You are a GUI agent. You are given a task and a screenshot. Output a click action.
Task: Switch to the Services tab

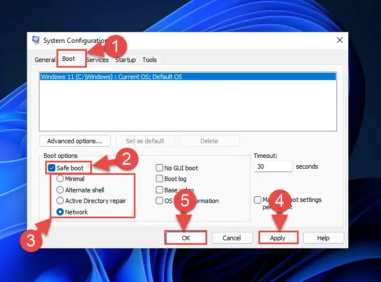point(97,60)
